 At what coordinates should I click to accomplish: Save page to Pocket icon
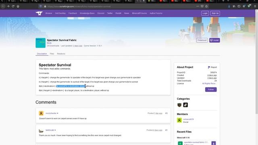point(202,6)
